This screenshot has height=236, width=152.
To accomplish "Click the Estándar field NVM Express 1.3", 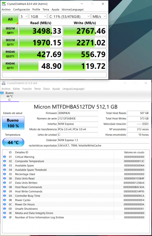I will coord(103,140).
